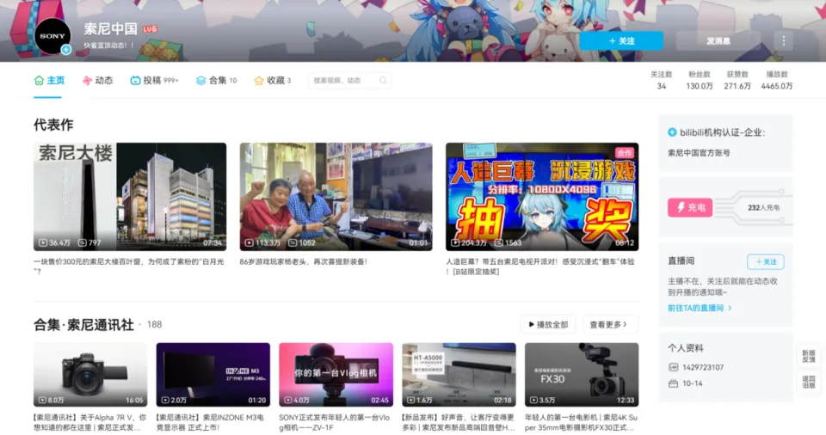Click the 合作 tag on the third video

click(x=625, y=153)
